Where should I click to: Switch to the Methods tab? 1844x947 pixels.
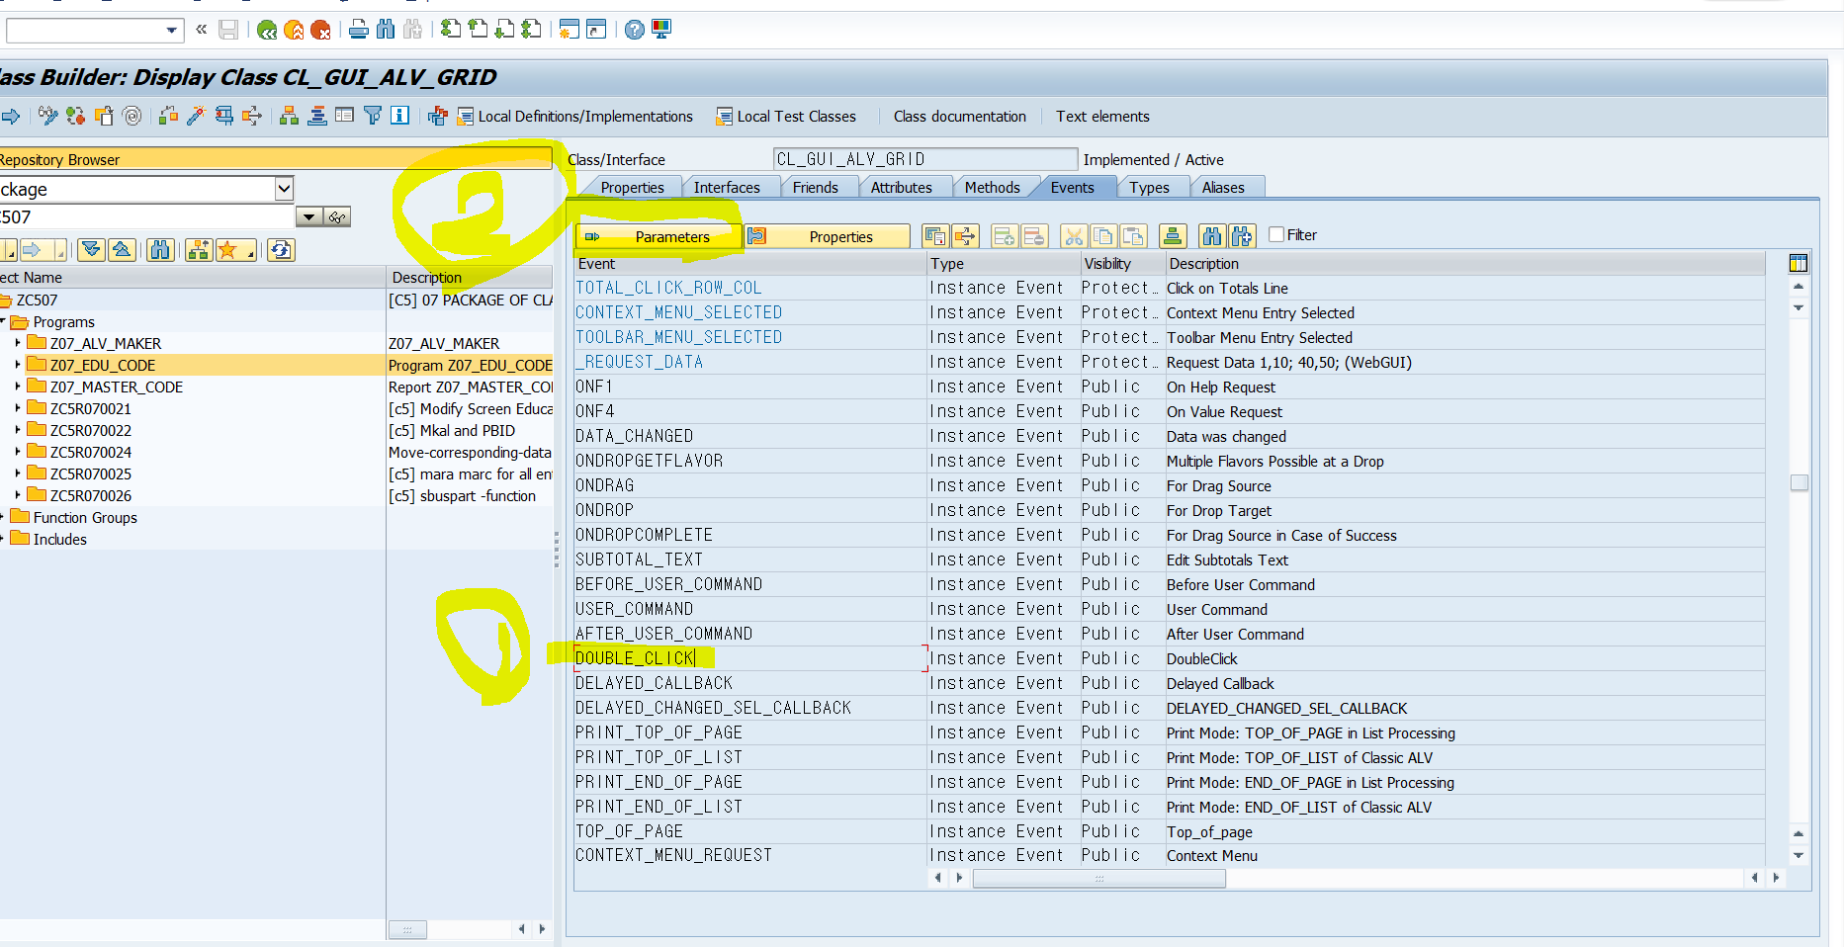[992, 188]
